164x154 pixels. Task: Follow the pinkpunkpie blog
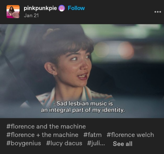[76, 8]
